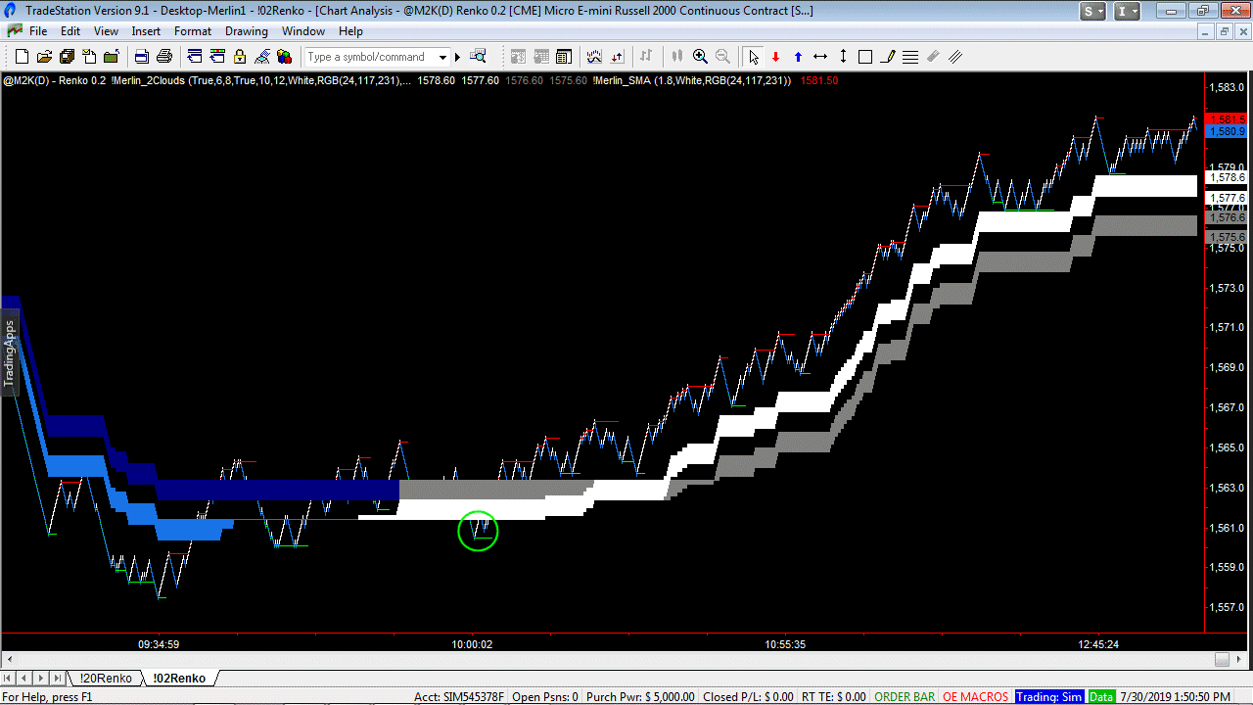Click the red 1,581.5 price label

[x=1228, y=118]
